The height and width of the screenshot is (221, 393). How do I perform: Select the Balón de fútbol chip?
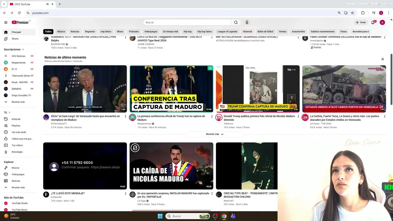click(265, 32)
